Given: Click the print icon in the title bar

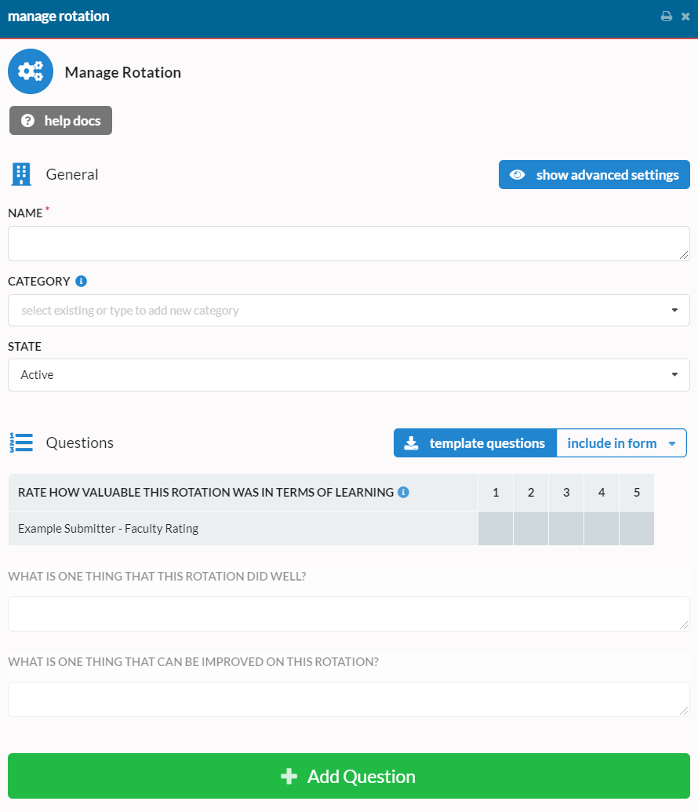Looking at the screenshot, I should point(666,15).
